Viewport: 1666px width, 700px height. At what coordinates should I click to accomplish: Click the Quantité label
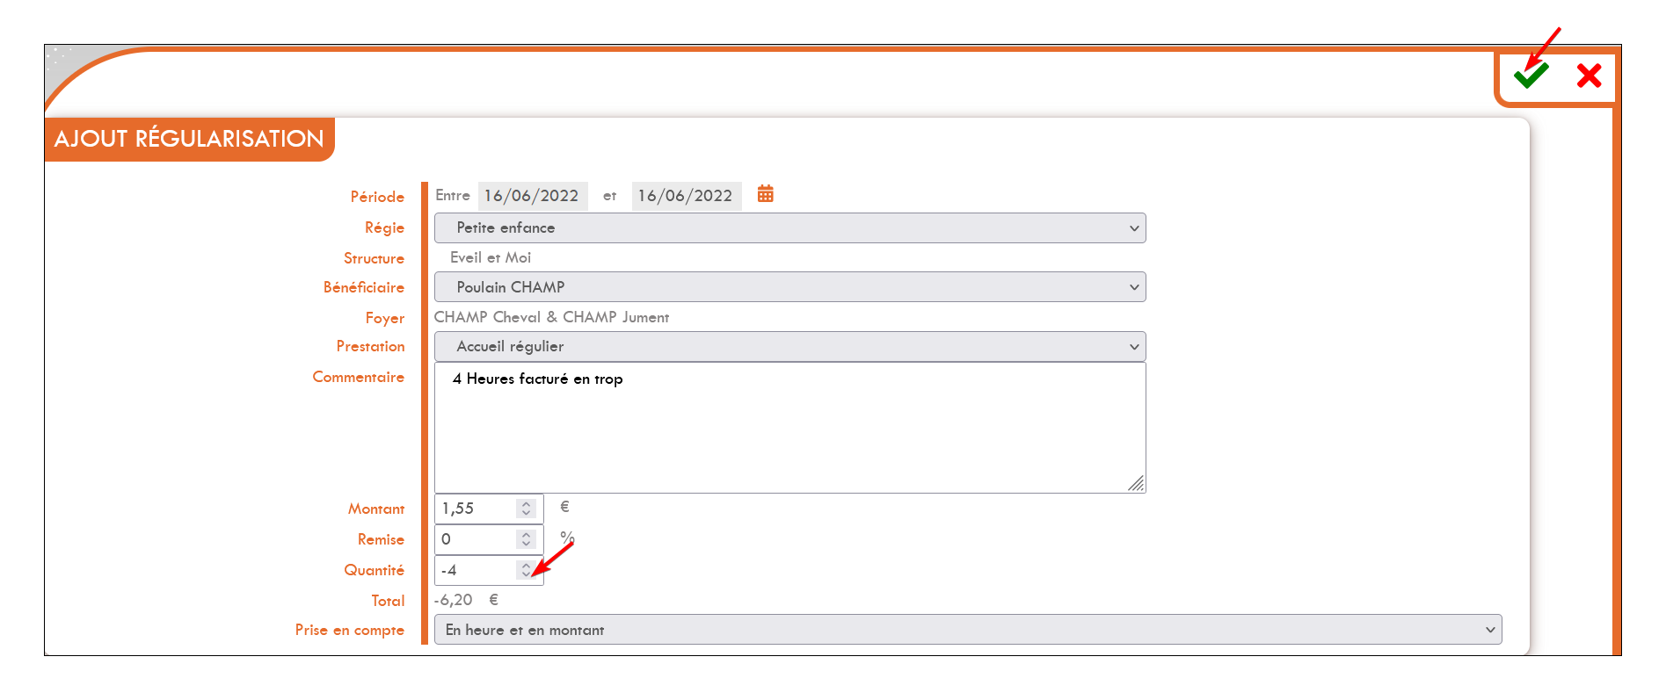(375, 570)
